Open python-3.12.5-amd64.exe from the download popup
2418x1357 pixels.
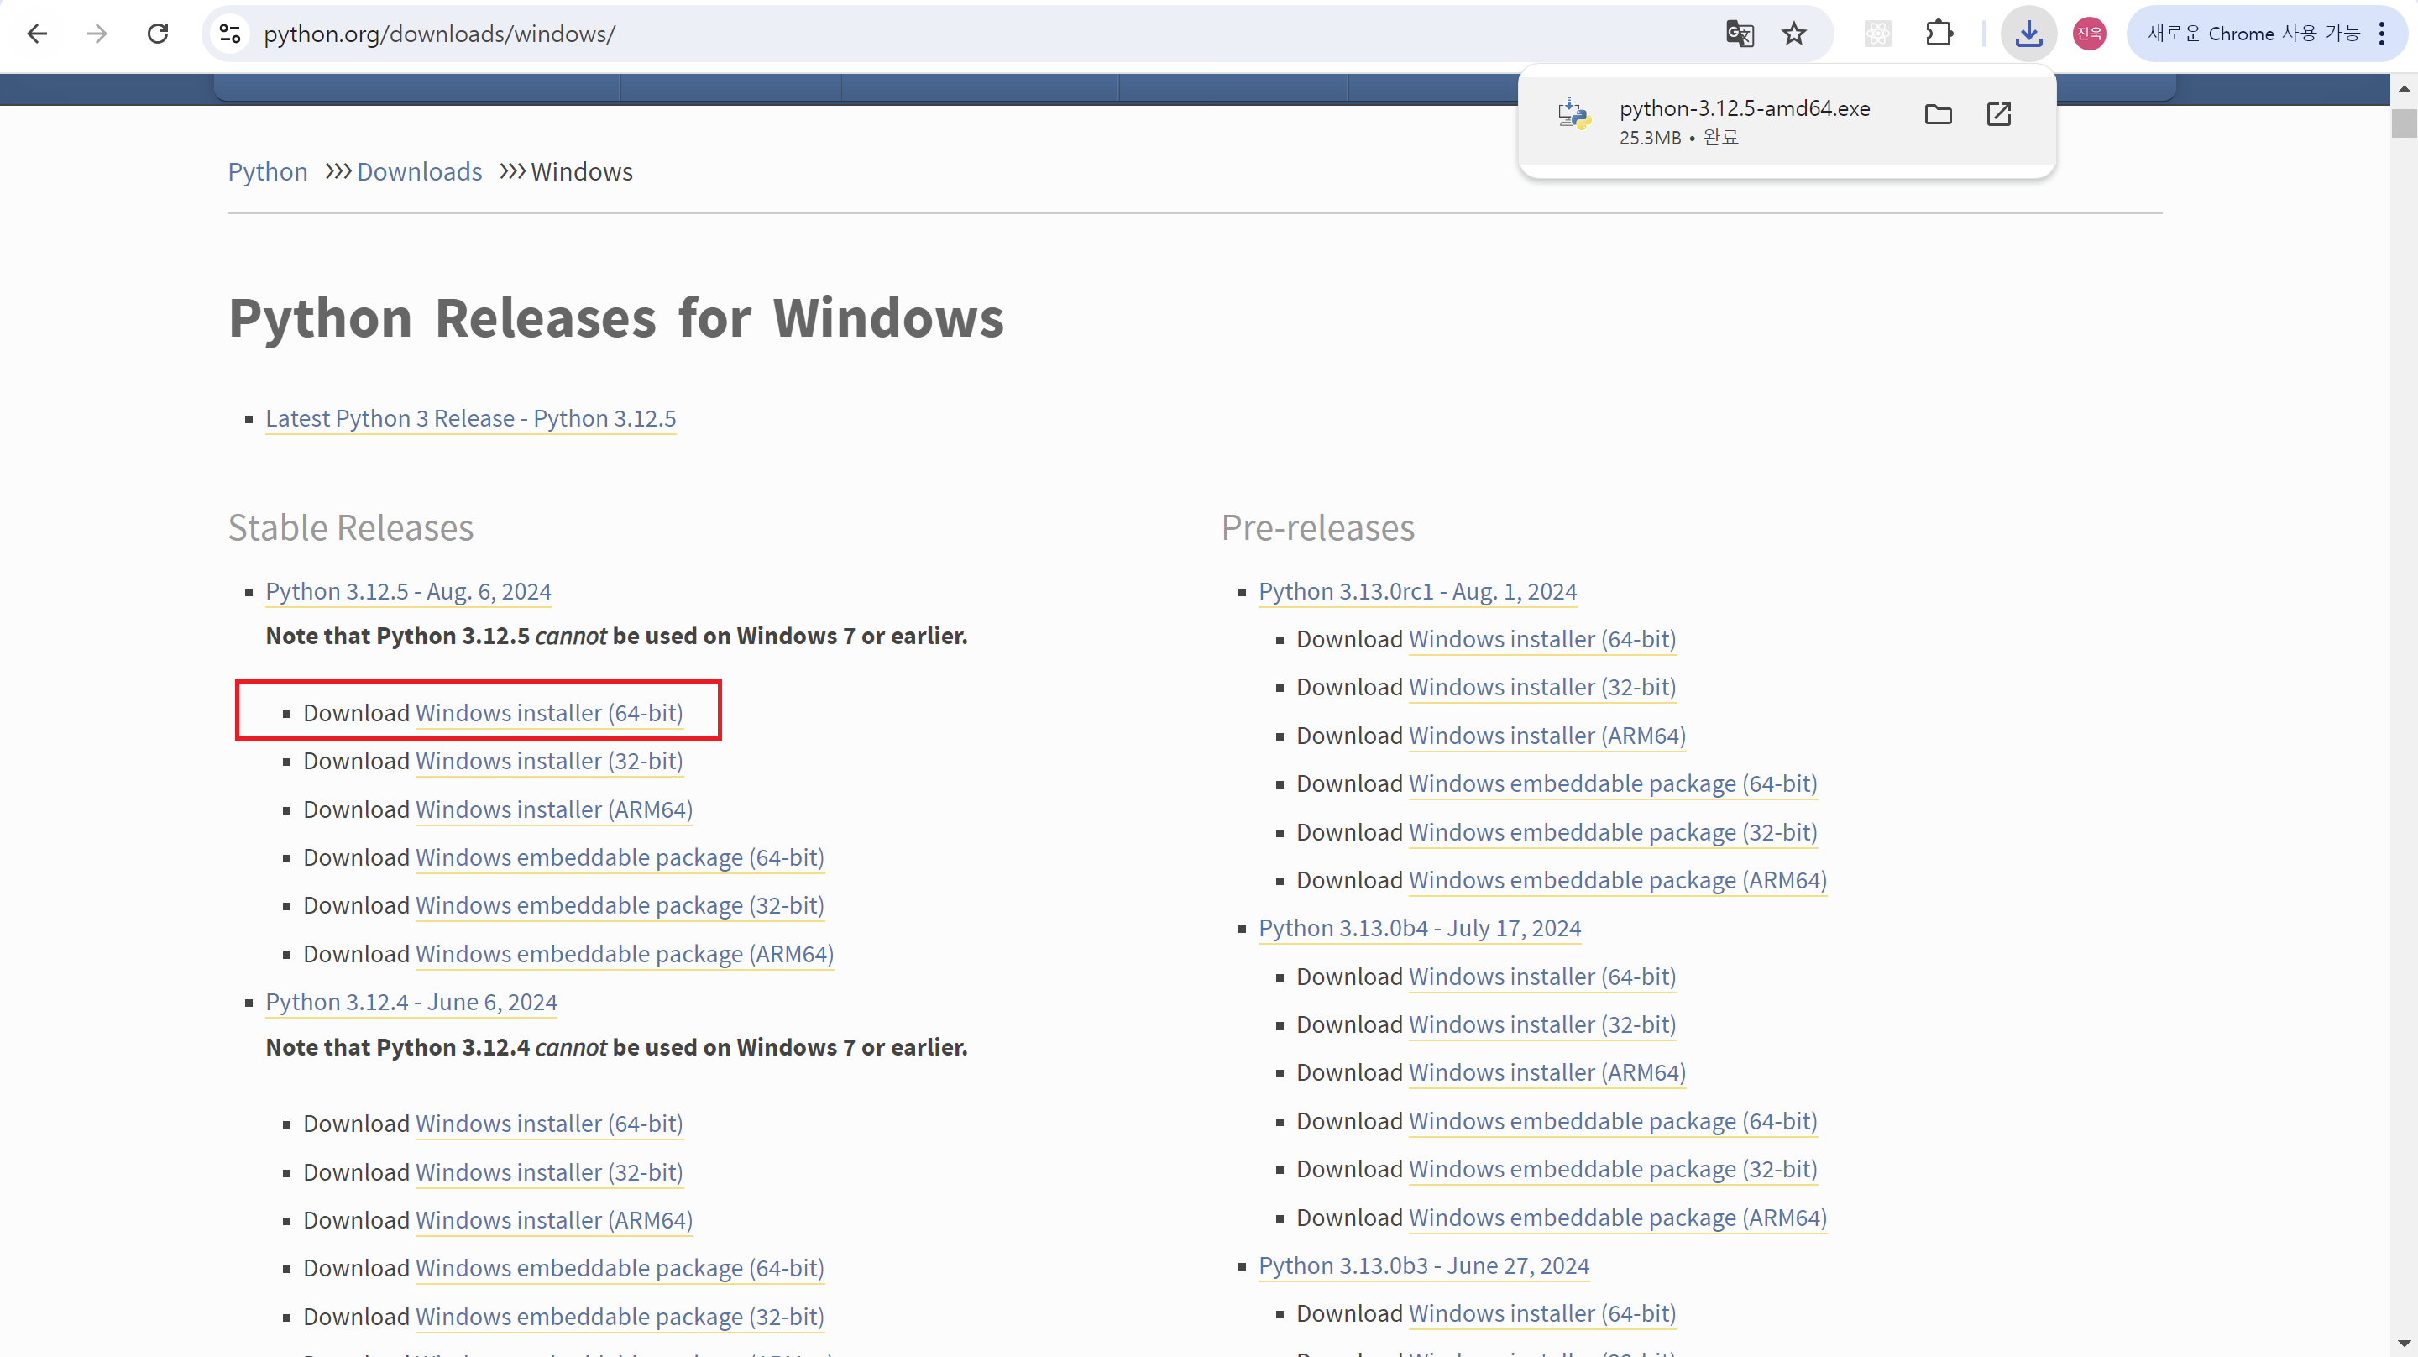(x=1999, y=113)
